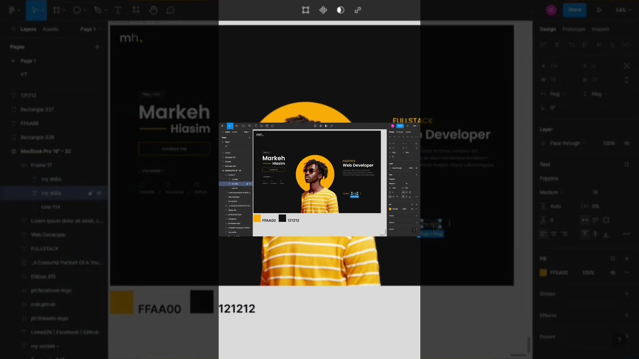Screen dimensions: 639x359
Task: Click the Share button
Action: 575,10
